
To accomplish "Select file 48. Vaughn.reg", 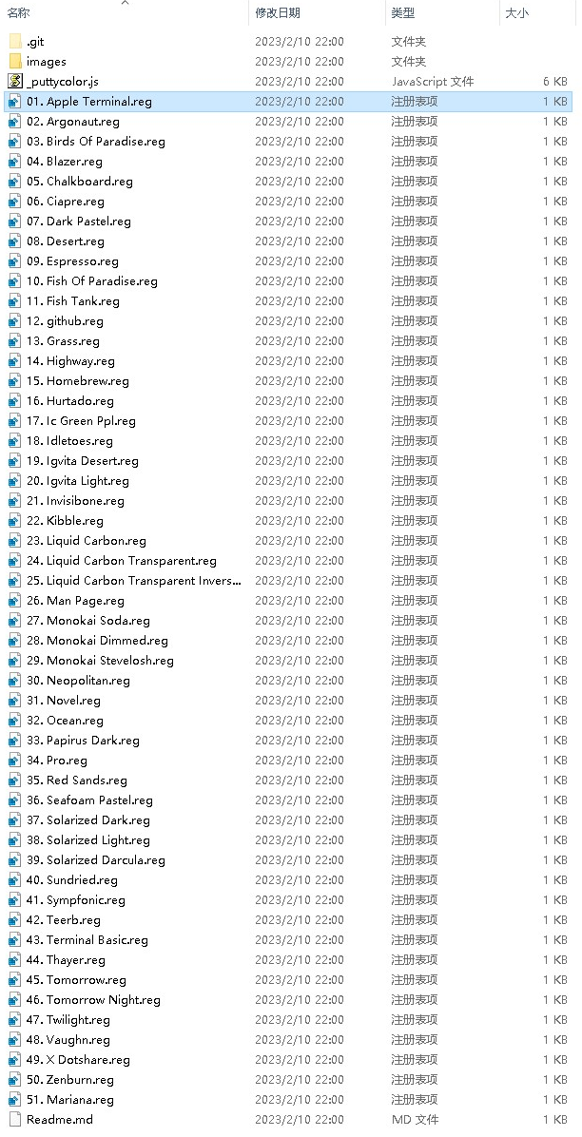I will 68,1039.
